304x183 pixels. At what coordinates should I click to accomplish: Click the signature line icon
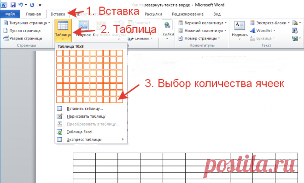tap(295, 23)
